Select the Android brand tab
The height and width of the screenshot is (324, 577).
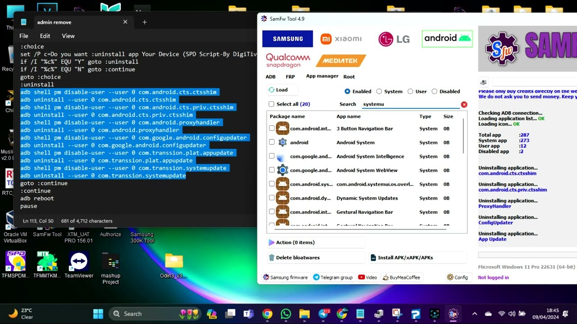coord(448,38)
